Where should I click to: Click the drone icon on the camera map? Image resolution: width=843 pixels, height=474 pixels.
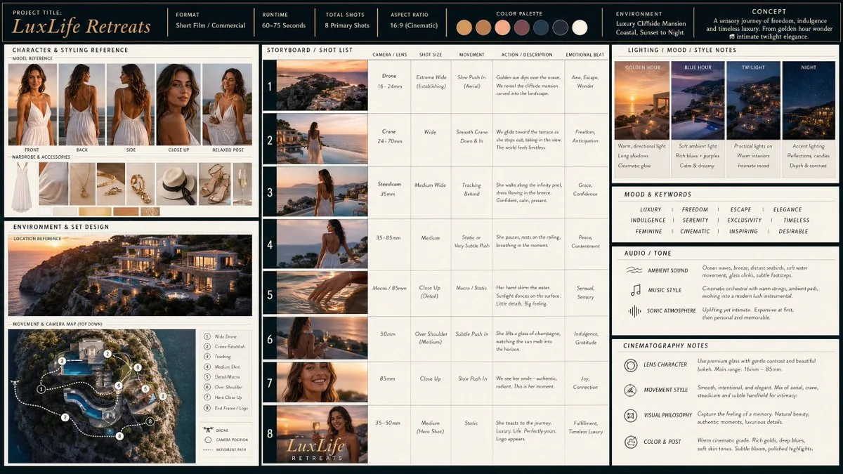click(x=15, y=383)
